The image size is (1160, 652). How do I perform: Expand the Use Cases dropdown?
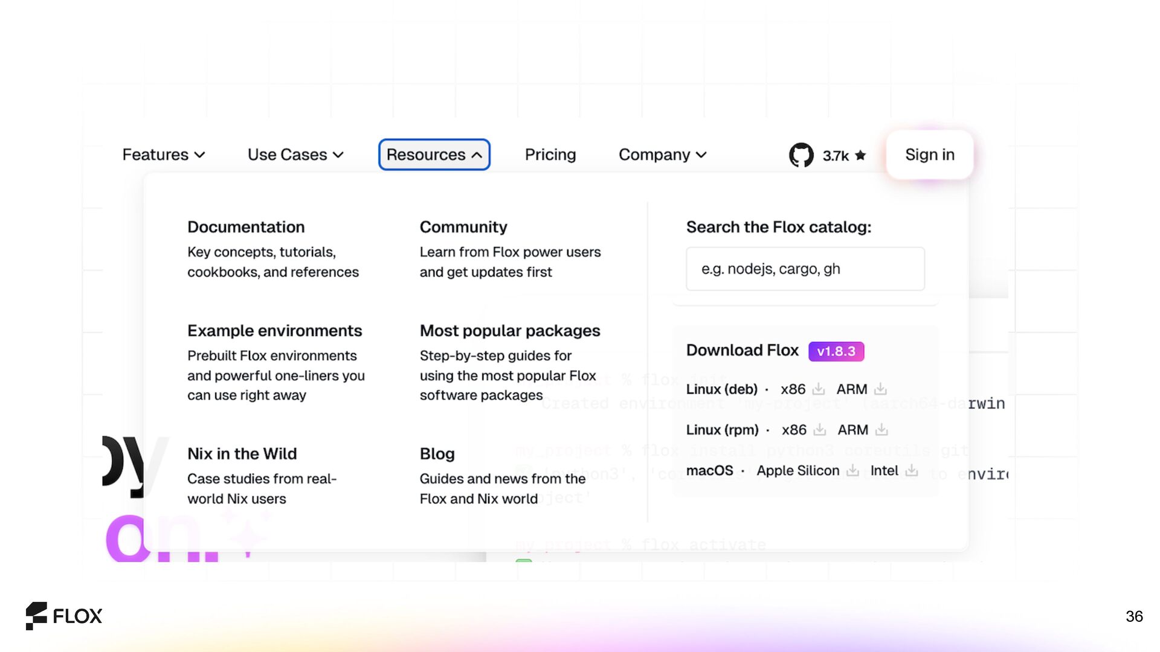pyautogui.click(x=295, y=155)
